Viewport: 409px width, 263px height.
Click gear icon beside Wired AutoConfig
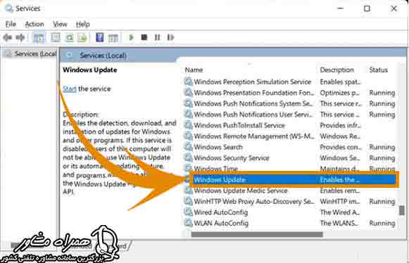click(189, 212)
